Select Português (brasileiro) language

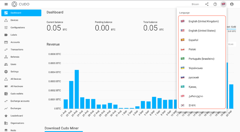[202, 59]
